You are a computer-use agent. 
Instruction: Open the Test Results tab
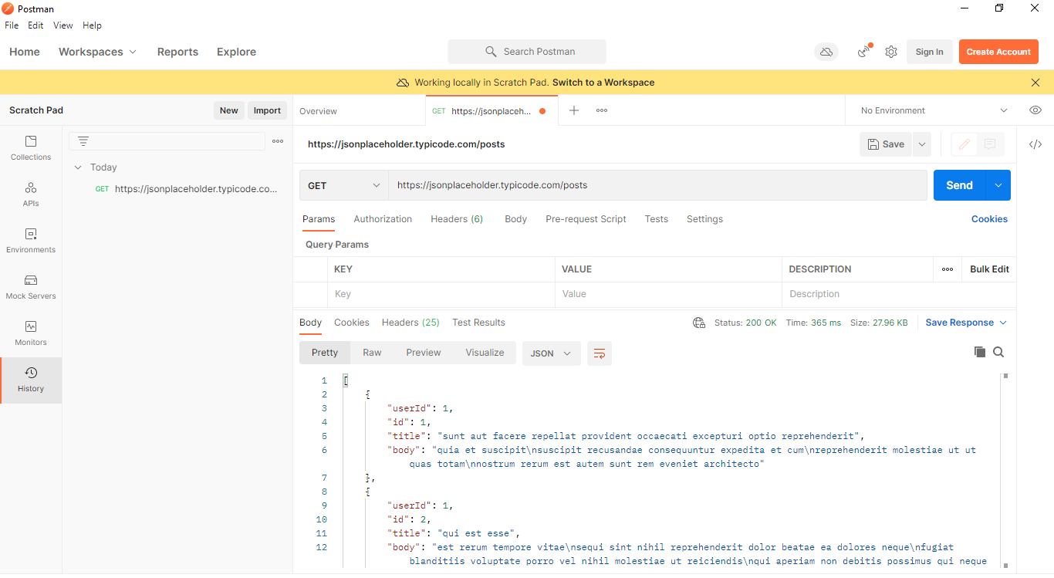[x=478, y=323]
